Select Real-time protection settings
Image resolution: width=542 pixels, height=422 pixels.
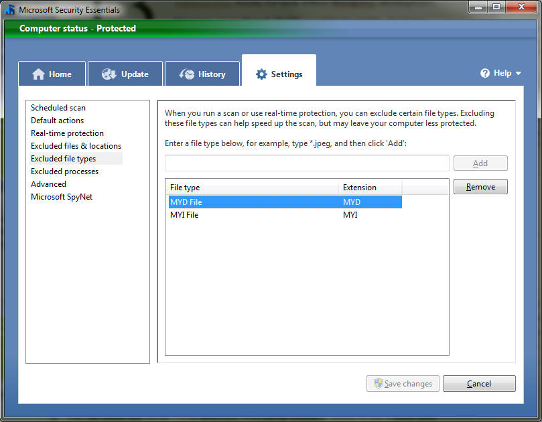[67, 133]
